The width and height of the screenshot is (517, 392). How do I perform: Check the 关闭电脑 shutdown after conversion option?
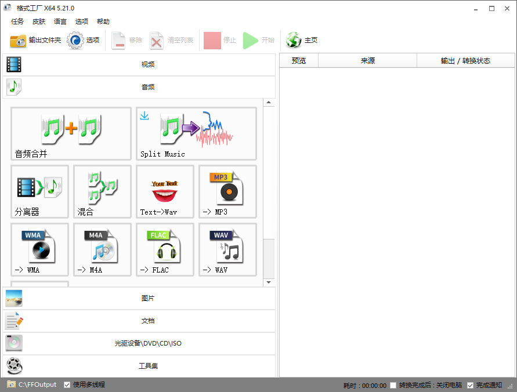(393, 384)
